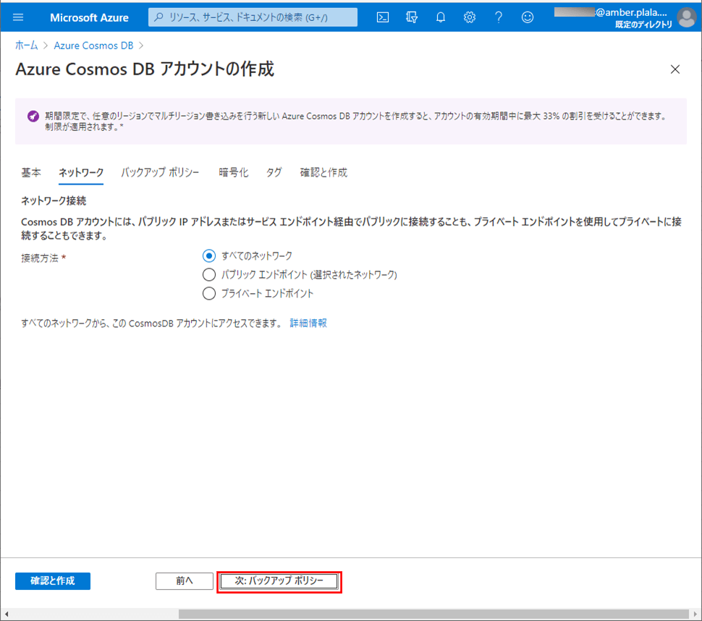Close the Cosmos DB account creation blade
This screenshot has height=621, width=702.
coord(675,69)
